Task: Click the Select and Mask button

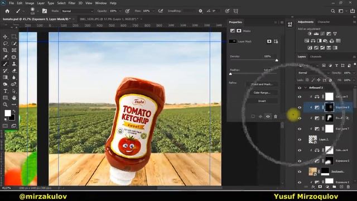Action: 262,84
